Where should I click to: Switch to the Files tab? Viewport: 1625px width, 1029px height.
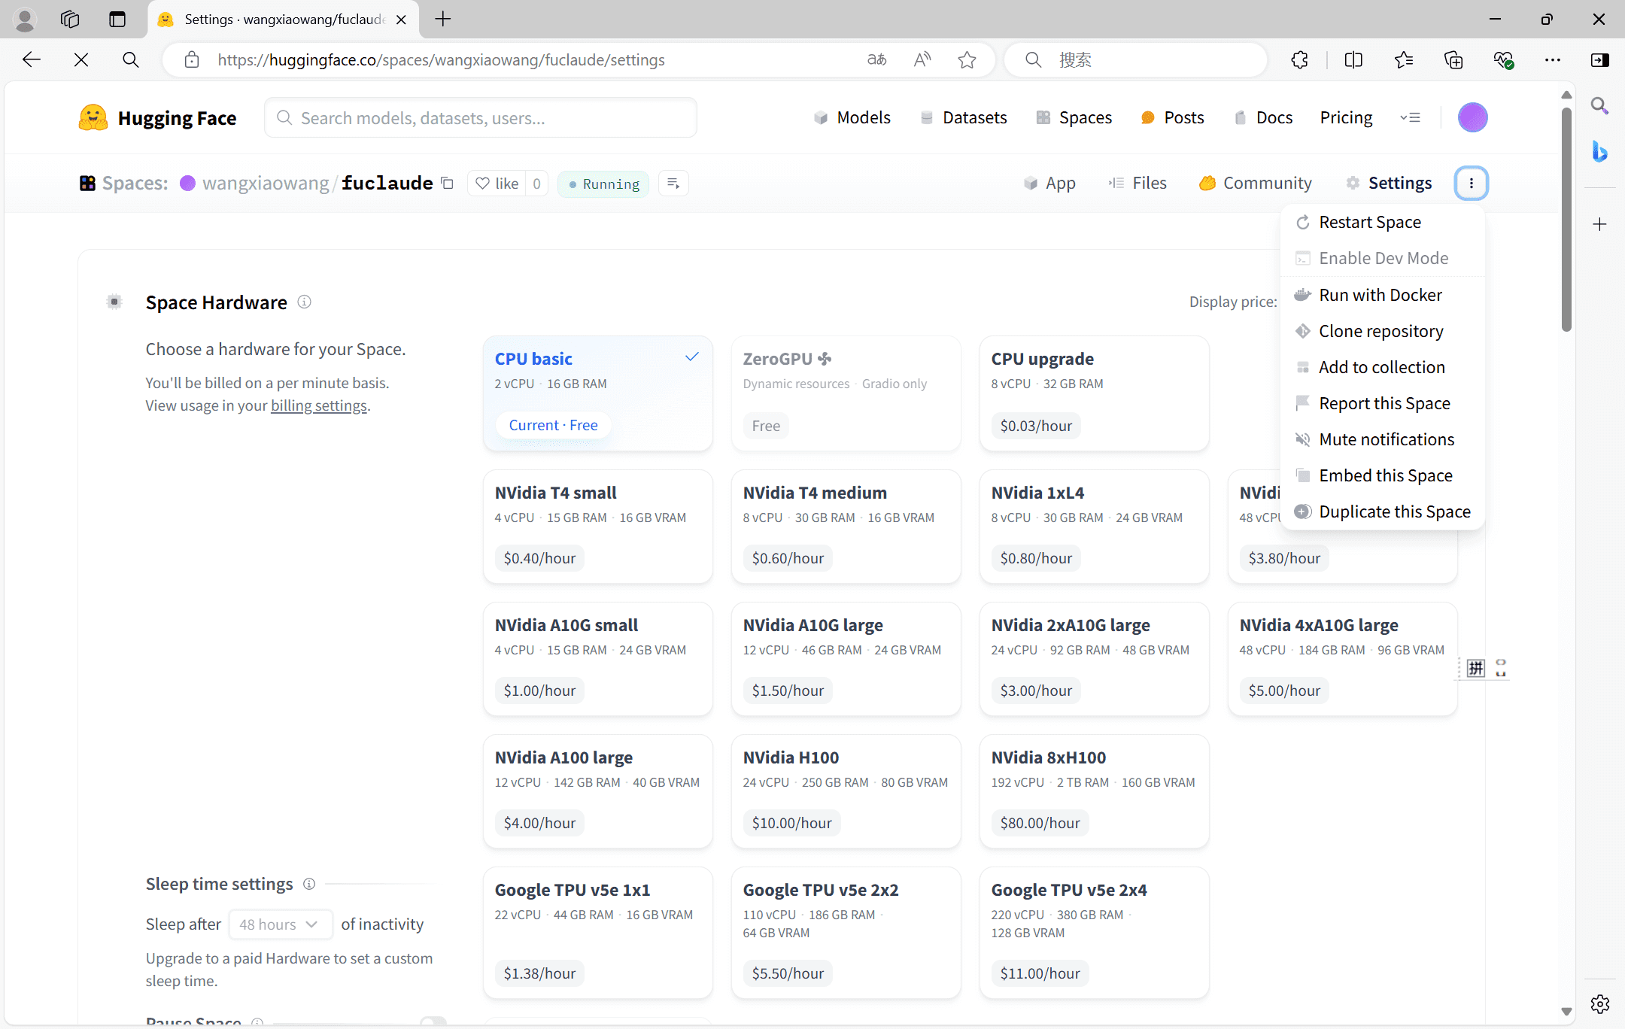pos(1137,183)
